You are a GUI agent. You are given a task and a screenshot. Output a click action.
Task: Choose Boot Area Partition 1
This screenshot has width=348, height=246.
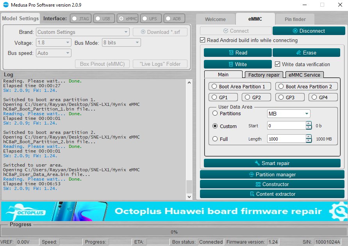tap(240, 86)
